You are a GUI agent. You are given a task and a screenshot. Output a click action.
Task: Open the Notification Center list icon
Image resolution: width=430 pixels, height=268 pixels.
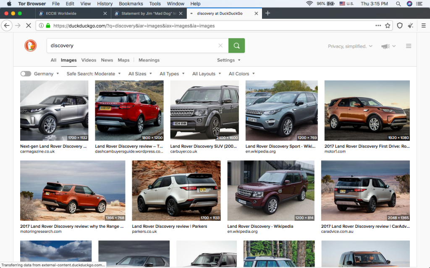click(420, 3)
